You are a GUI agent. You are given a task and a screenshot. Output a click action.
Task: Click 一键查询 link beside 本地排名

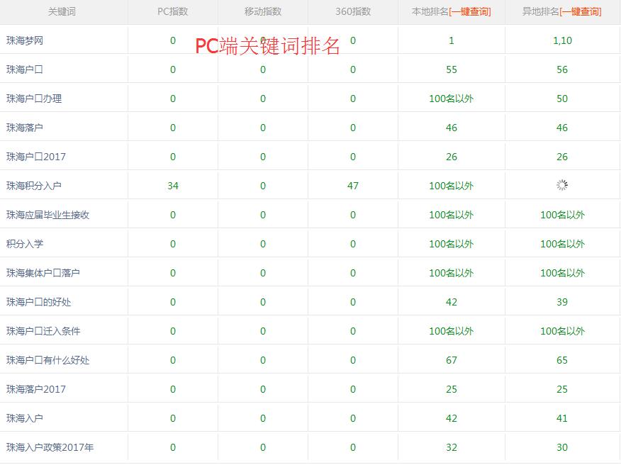(470, 11)
